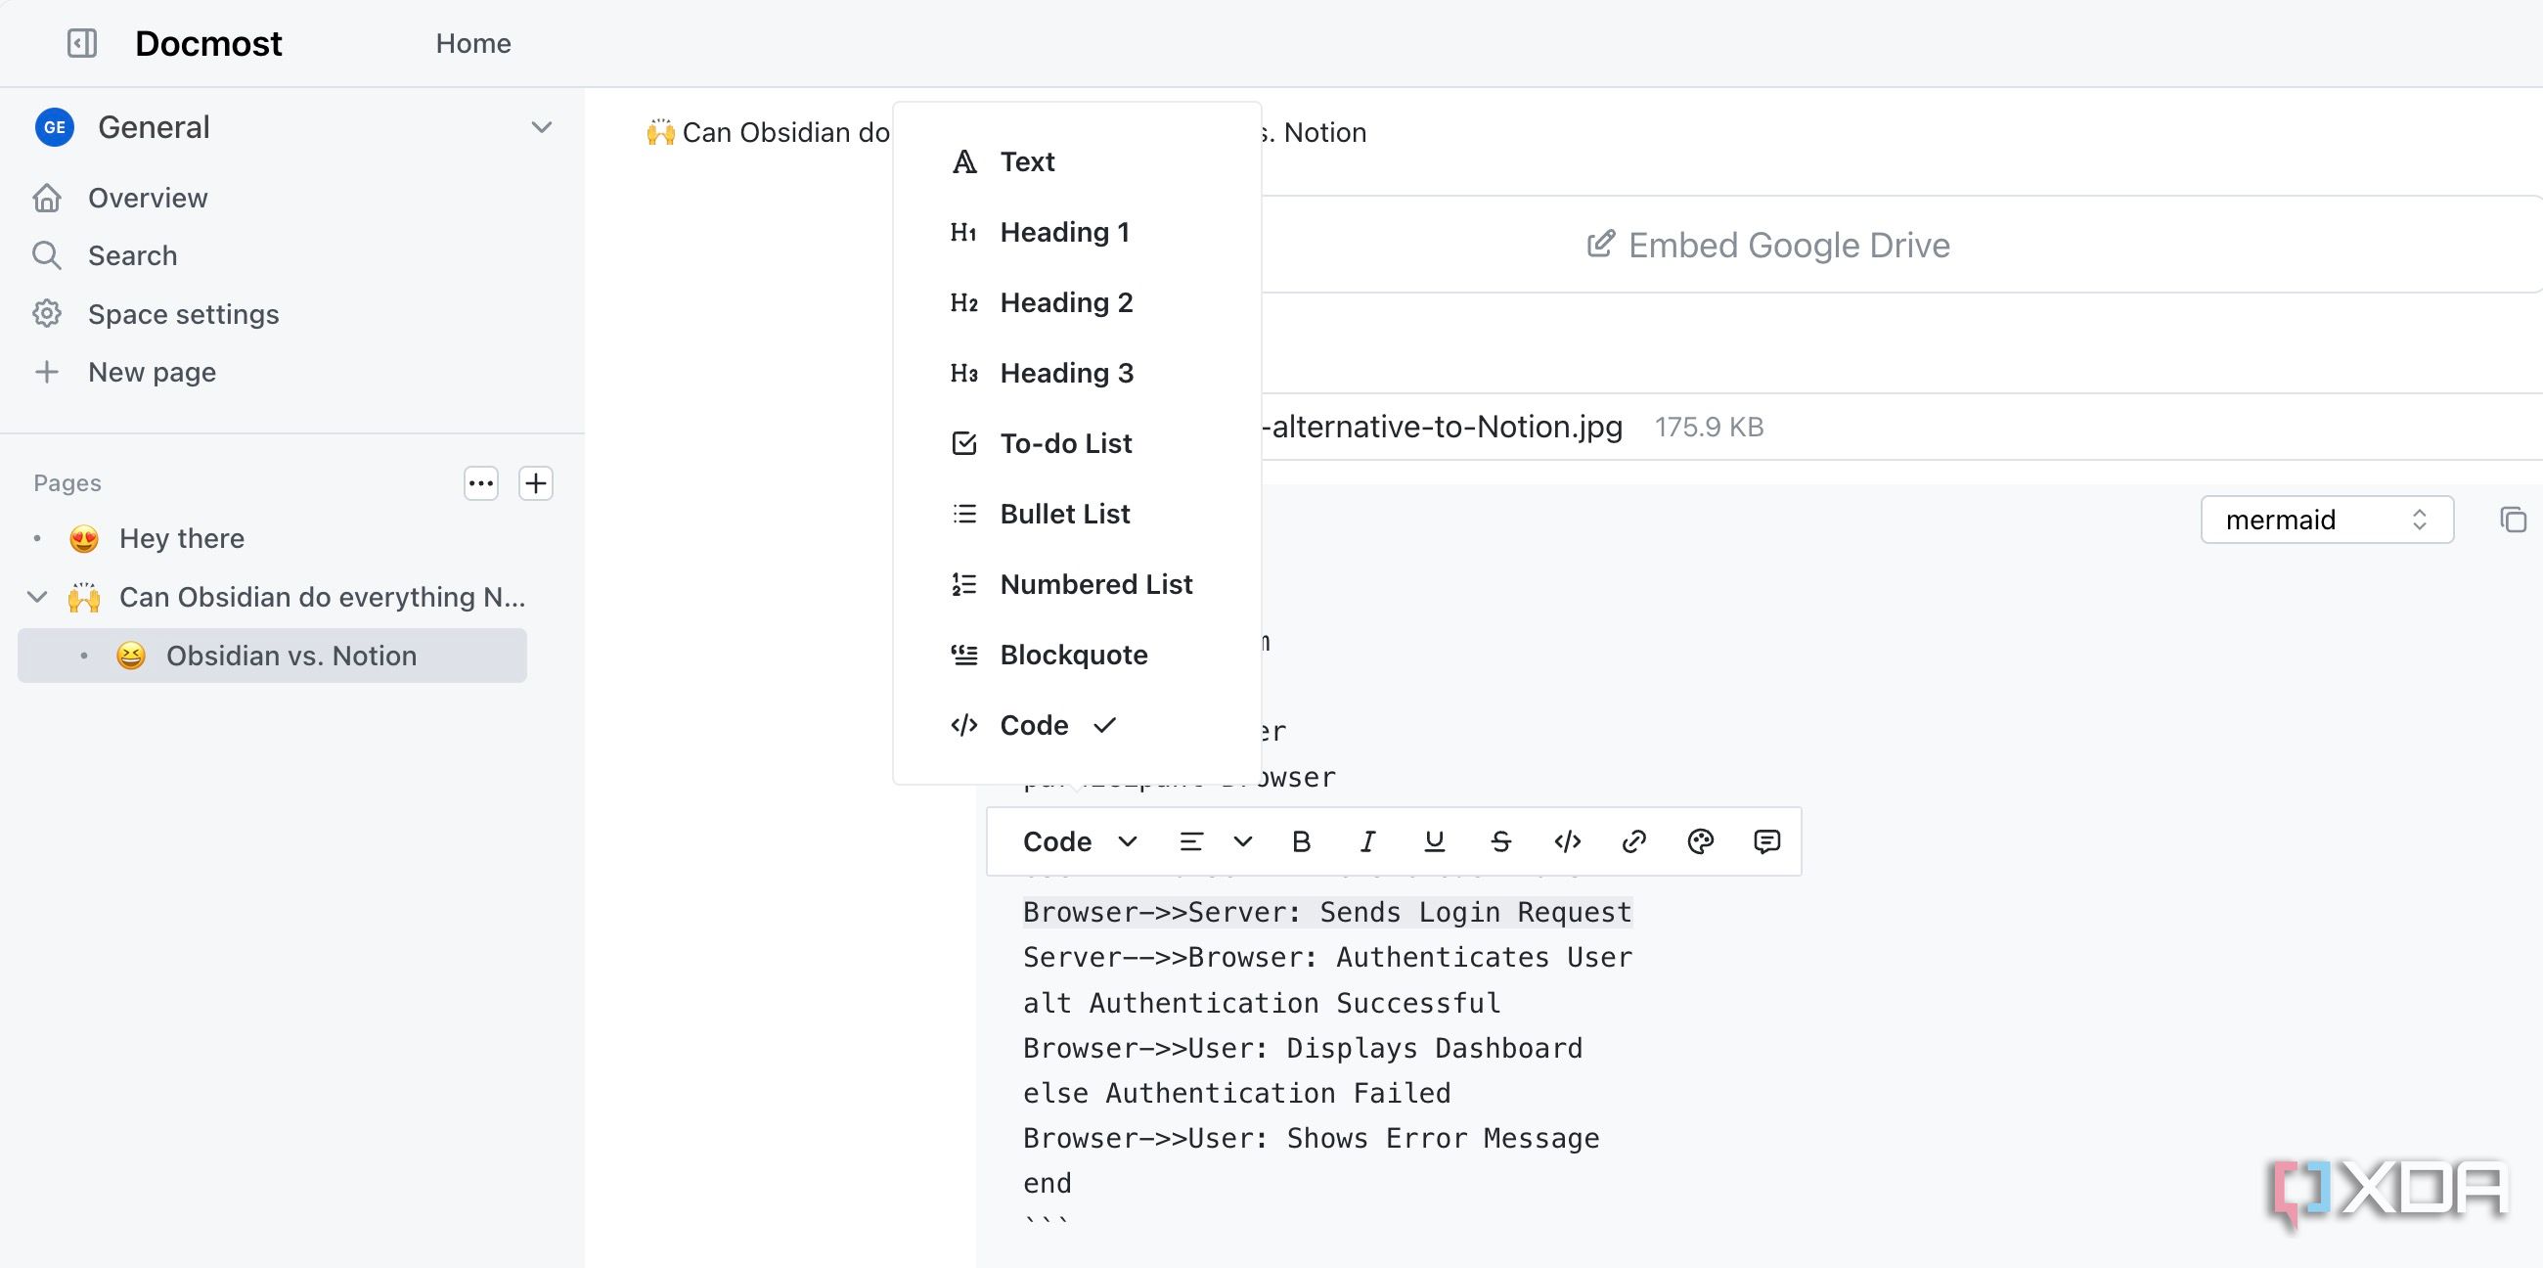Choose Blockquote block type
Viewport: 2543px width, 1268px height.
[1076, 655]
